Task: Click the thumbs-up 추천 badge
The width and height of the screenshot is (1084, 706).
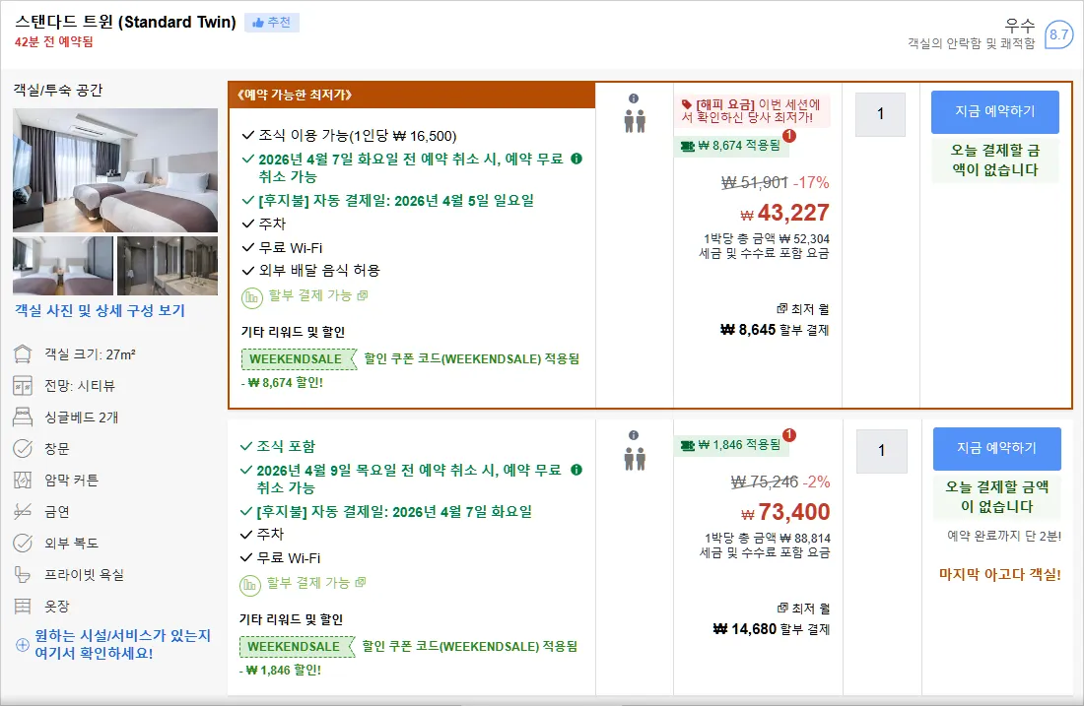Action: tap(272, 23)
